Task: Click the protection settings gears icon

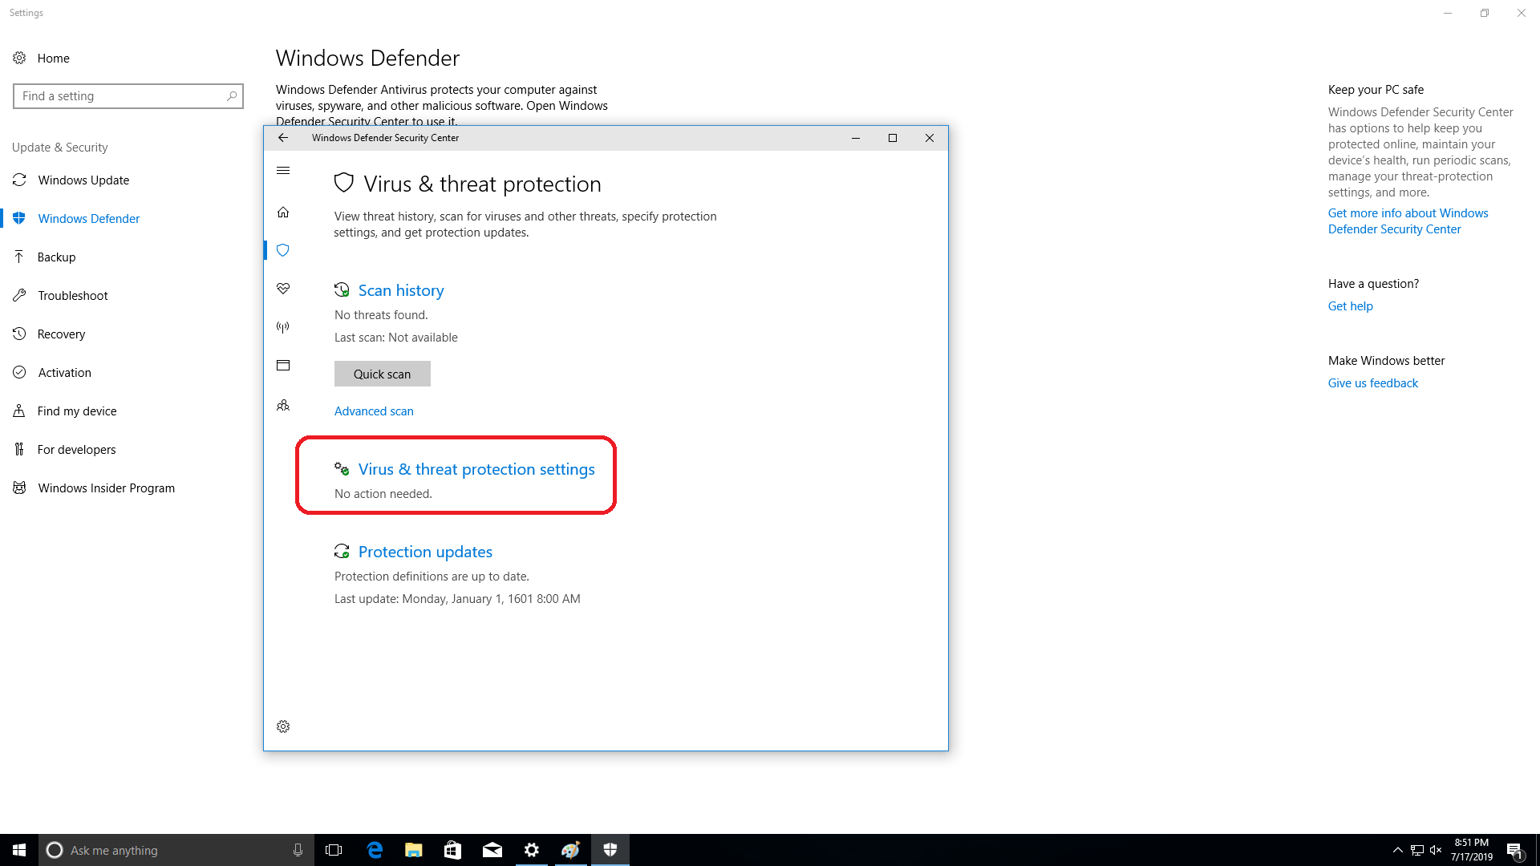Action: coord(342,469)
